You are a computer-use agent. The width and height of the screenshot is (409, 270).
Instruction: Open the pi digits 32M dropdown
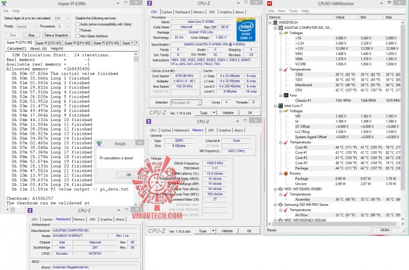click(62, 18)
